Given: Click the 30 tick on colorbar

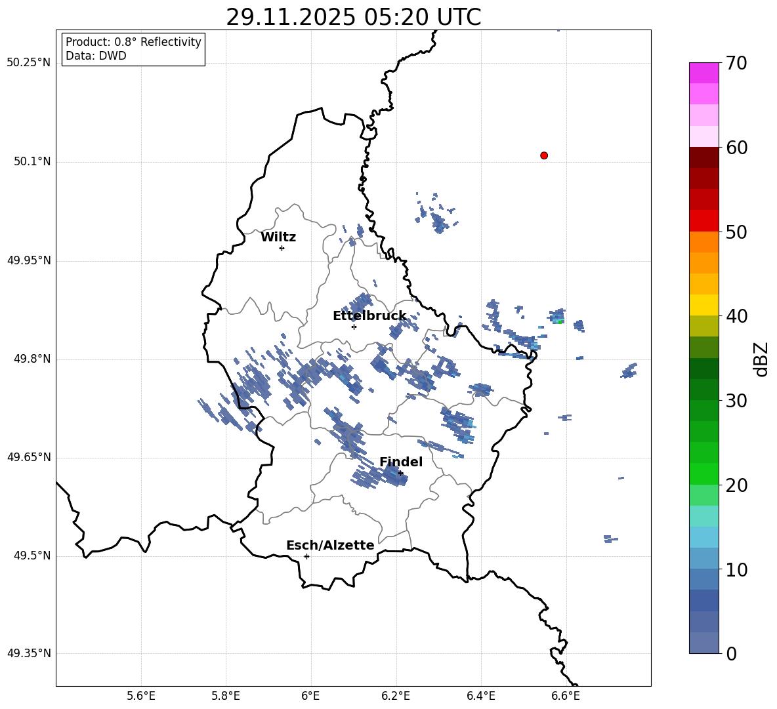Looking at the screenshot, I should point(736,401).
